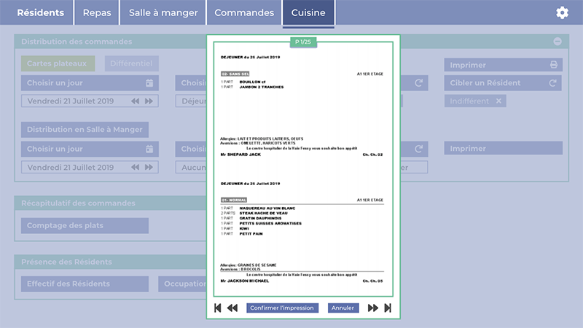Cancel printing with Annuler
The image size is (583, 328).
pyautogui.click(x=343, y=308)
